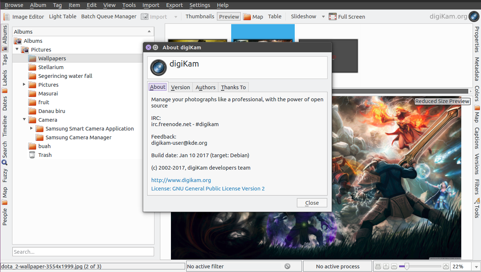This screenshot has width=481, height=272.
Task: Click the Wallpapers folder icon
Action: [32, 58]
